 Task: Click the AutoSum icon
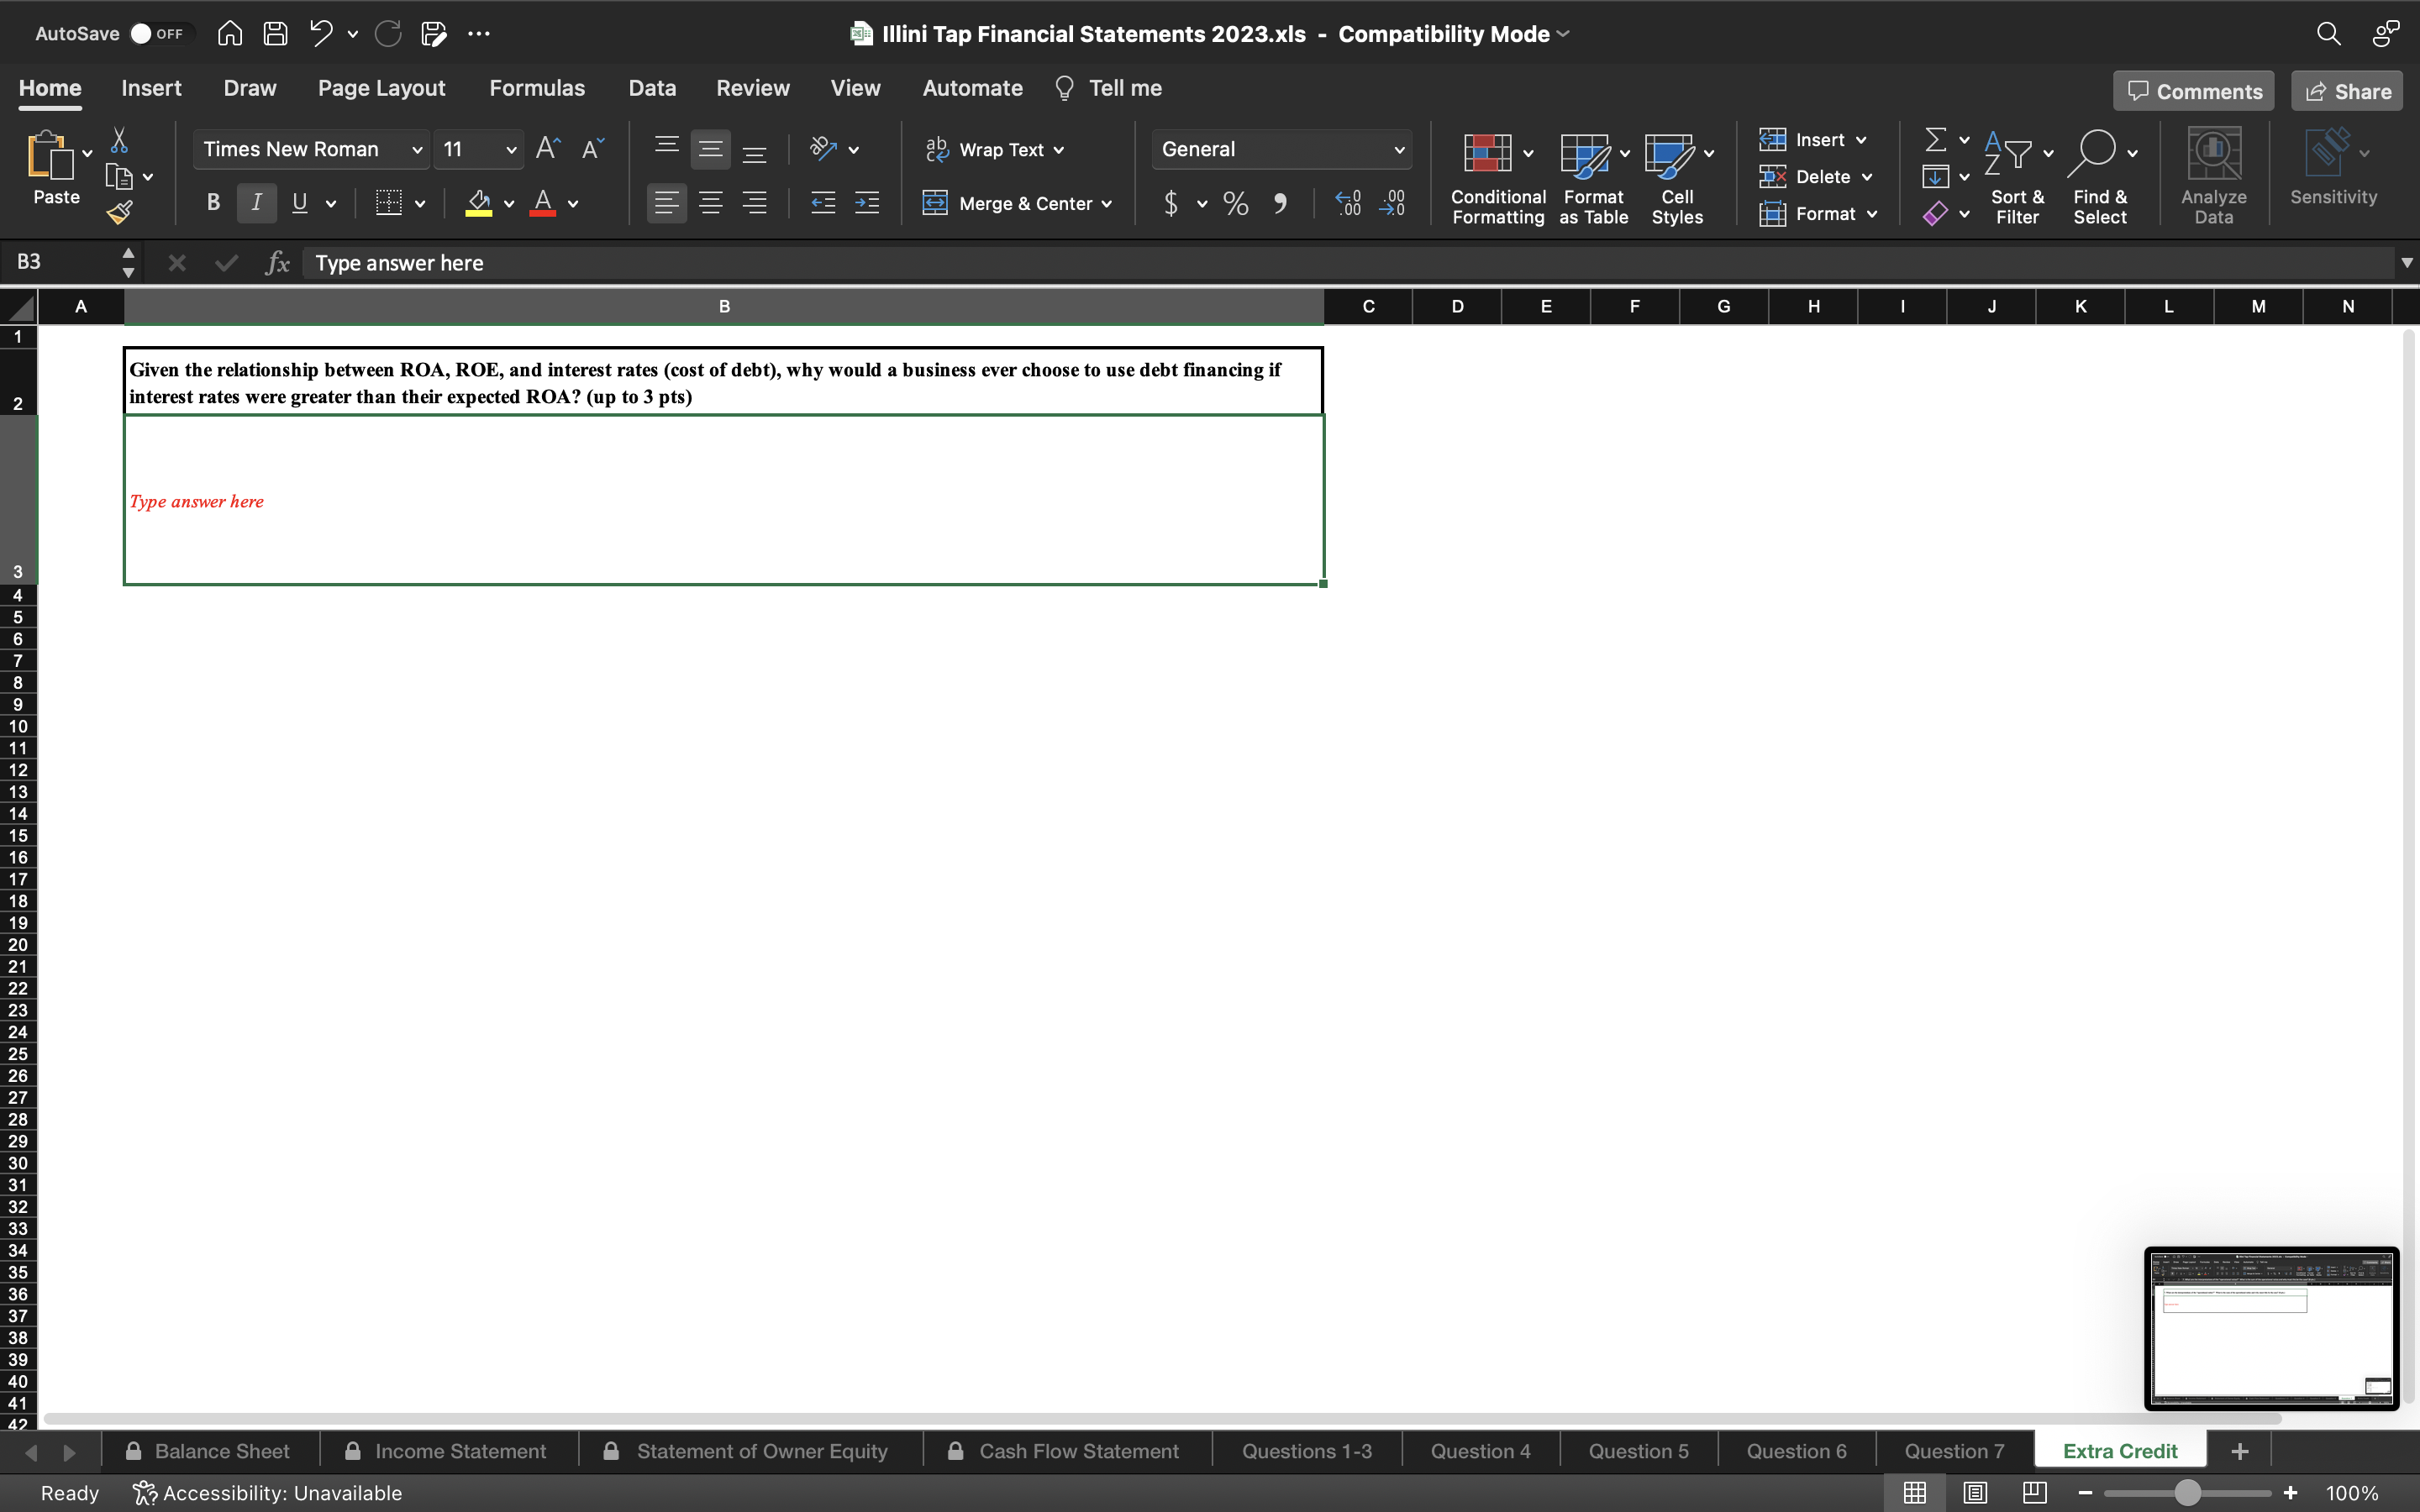(1936, 139)
